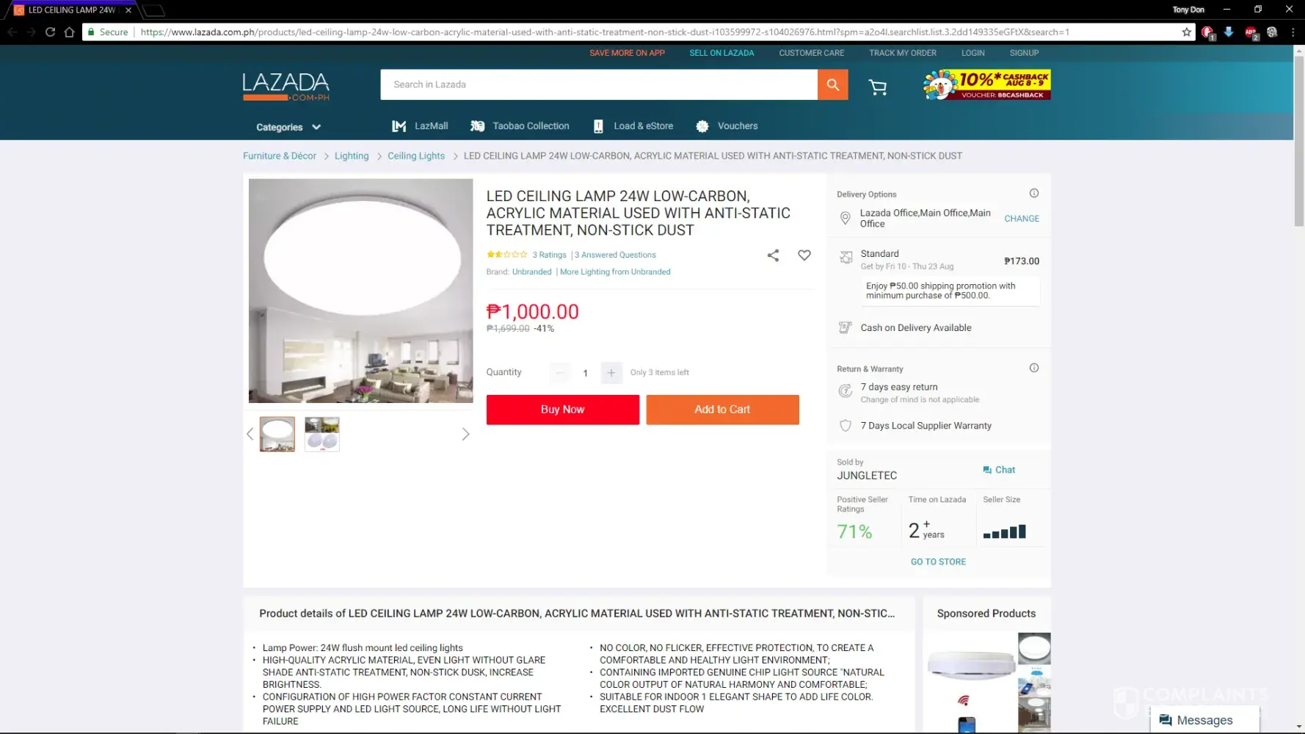Open 3 Answered Questions link
The height and width of the screenshot is (734, 1305).
tap(615, 255)
